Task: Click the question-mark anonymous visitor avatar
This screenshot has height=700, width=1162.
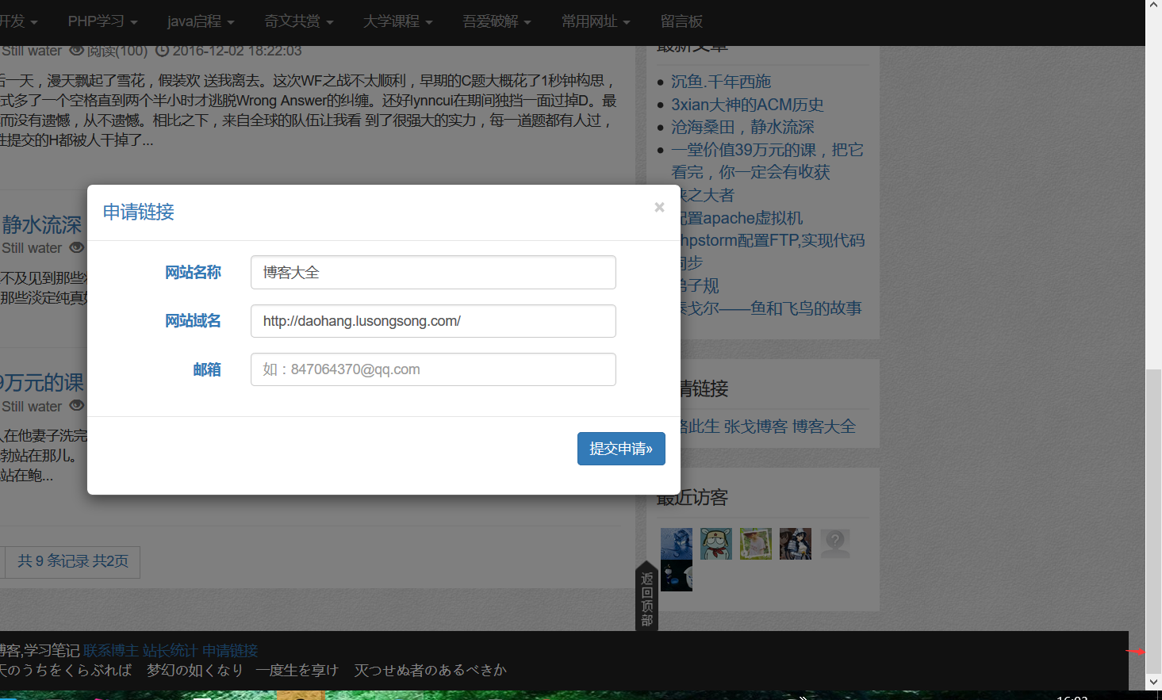Action: point(834,543)
